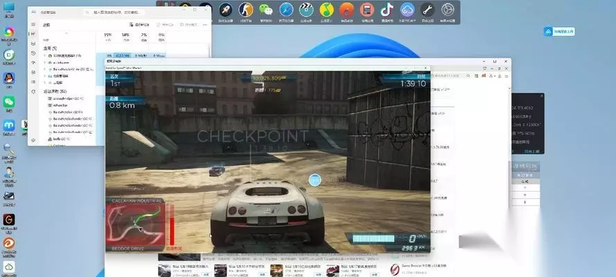The image size is (616, 277).
Task: Open the blue cloud drive icon in the dock
Action: click(407, 10)
